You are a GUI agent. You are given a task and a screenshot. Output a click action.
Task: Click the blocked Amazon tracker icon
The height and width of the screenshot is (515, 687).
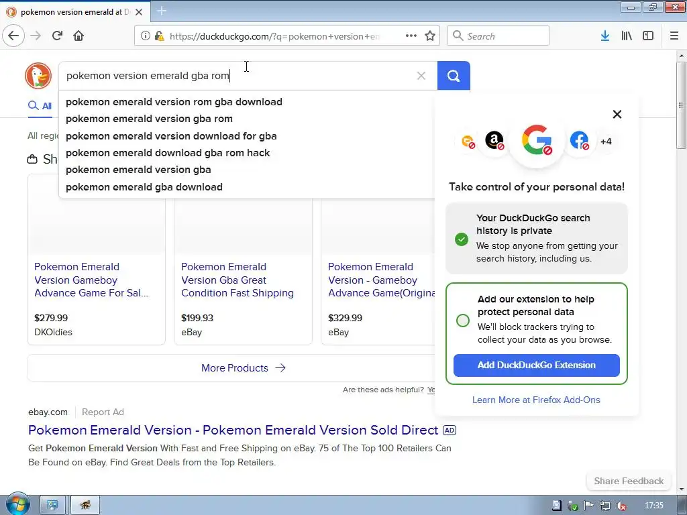pos(494,141)
